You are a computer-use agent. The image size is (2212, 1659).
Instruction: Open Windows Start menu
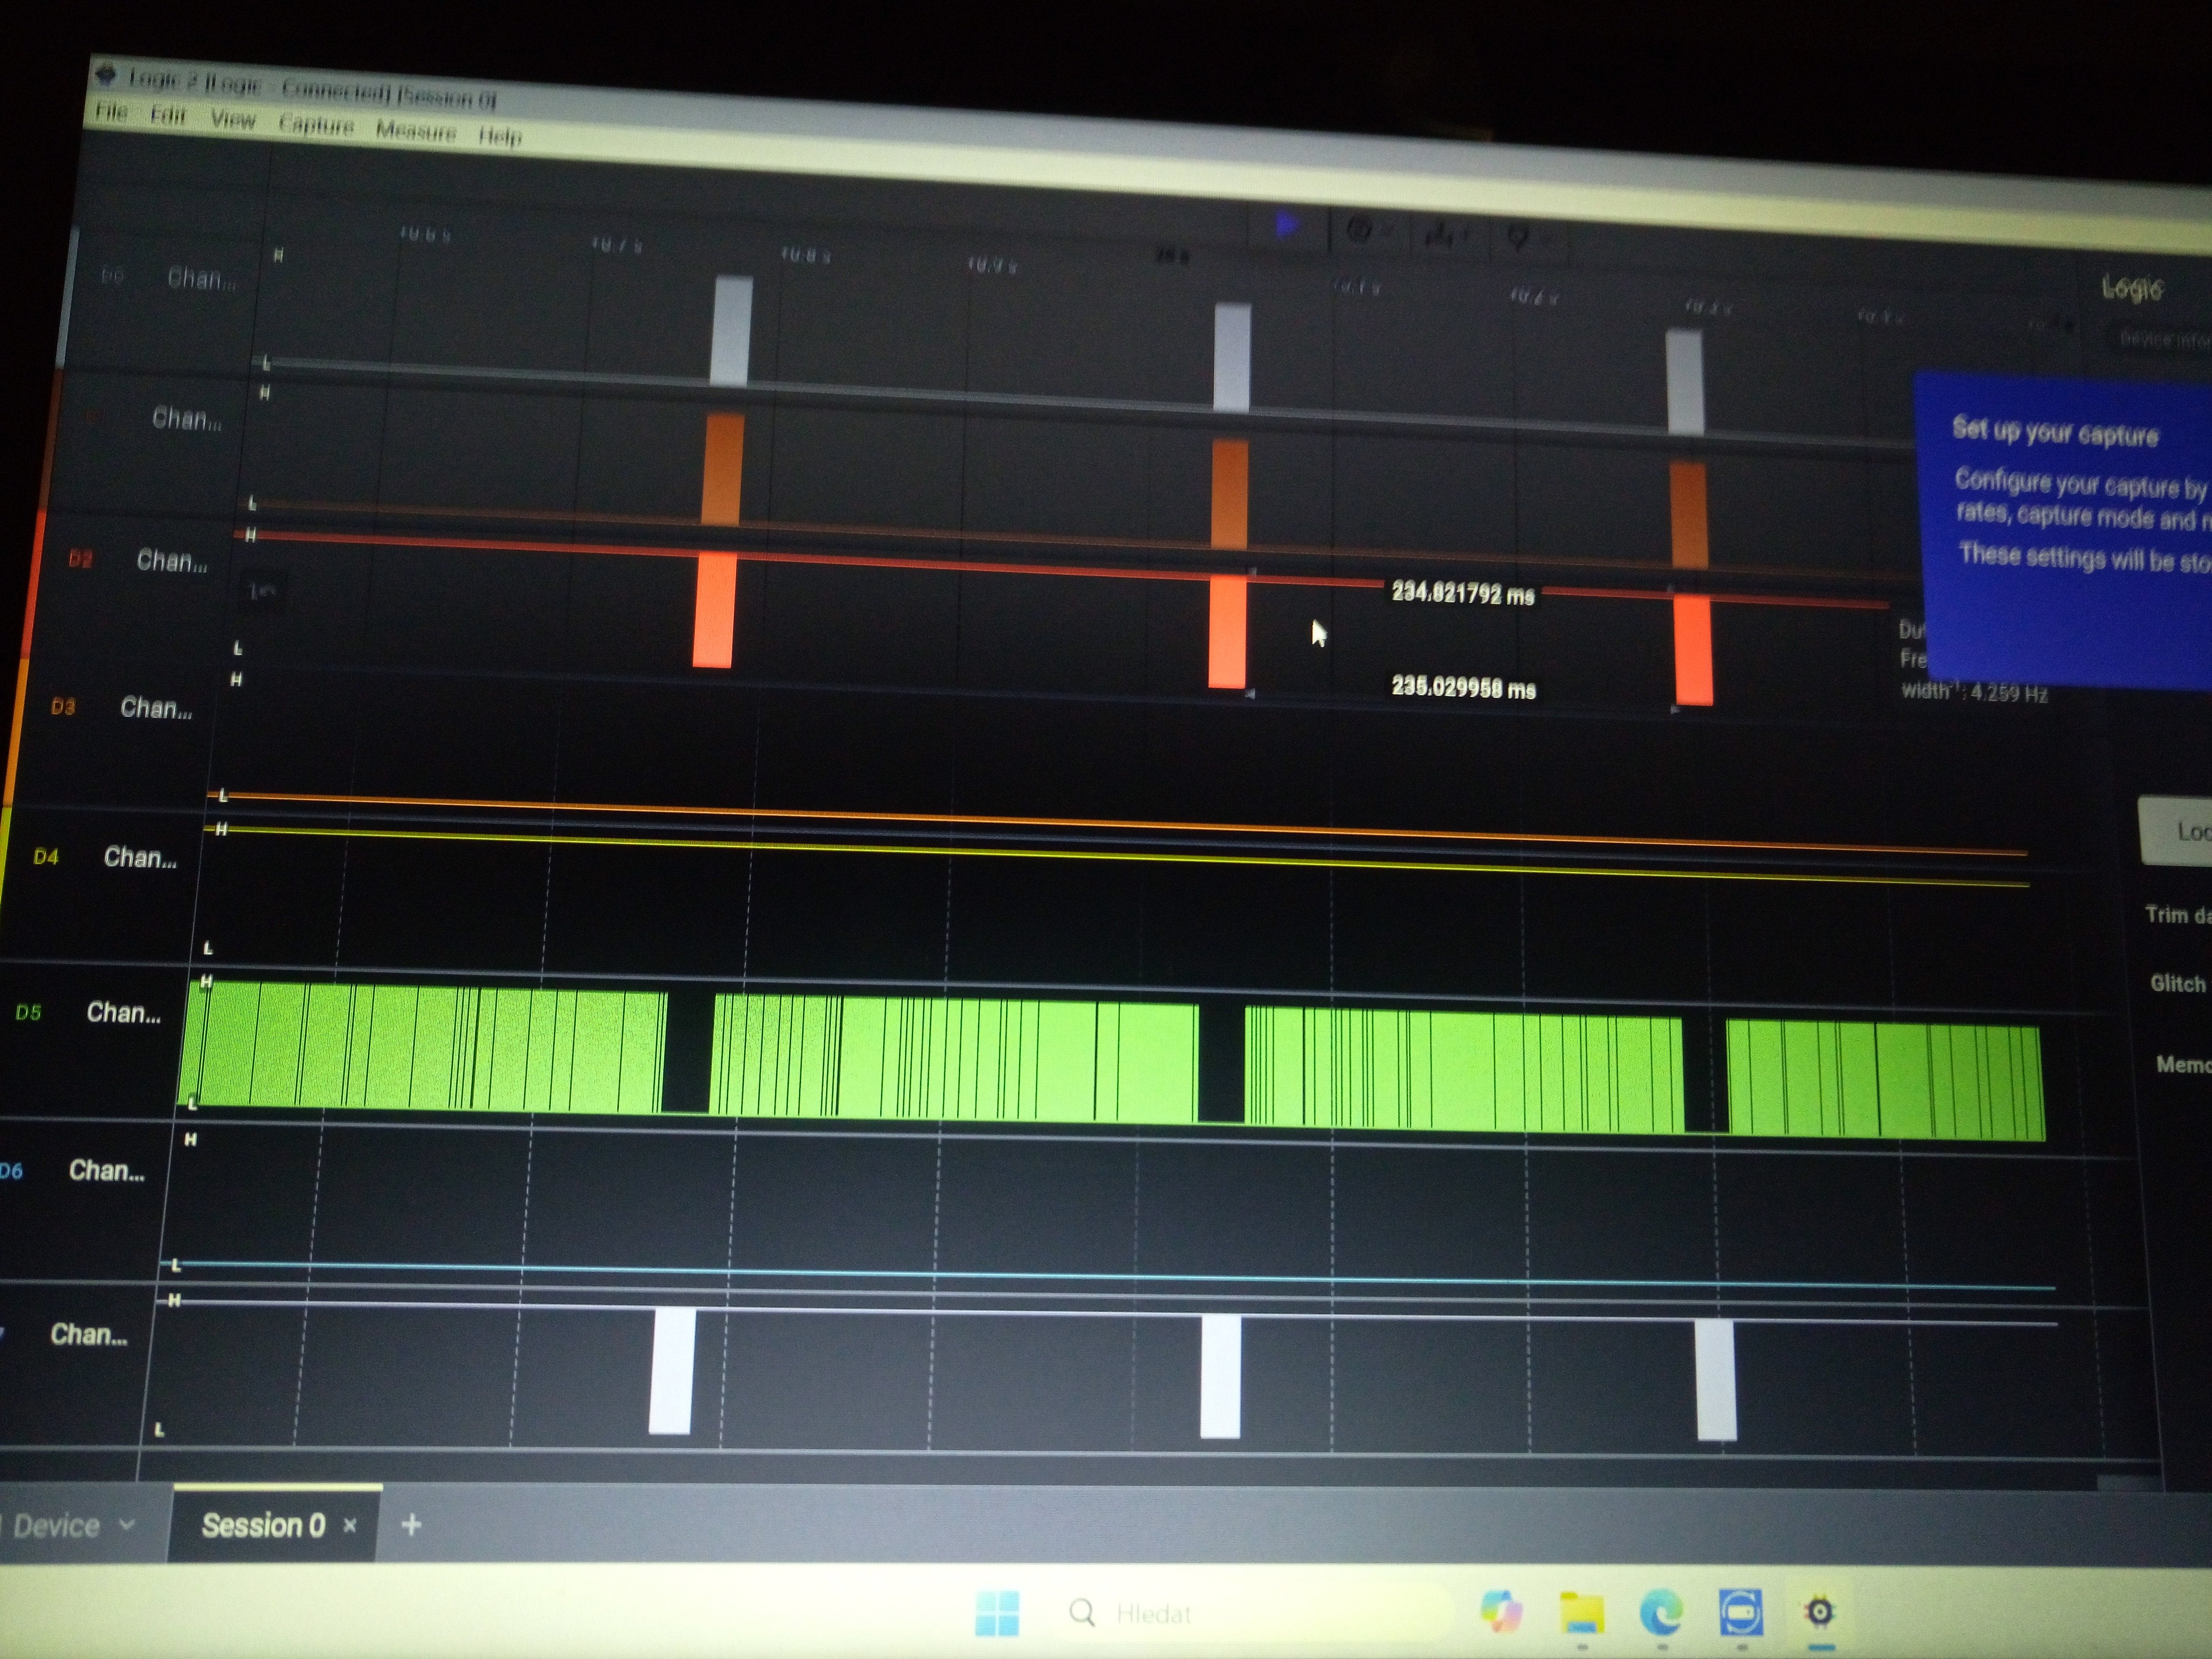996,1613
